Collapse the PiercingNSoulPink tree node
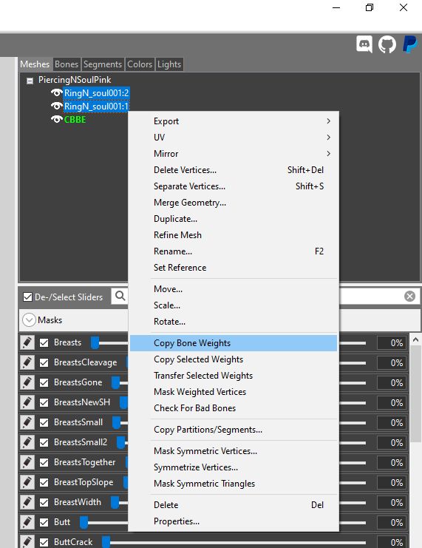Screen dimensions: 422x548 [30, 81]
